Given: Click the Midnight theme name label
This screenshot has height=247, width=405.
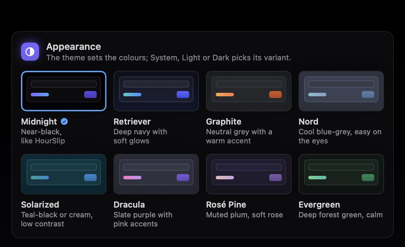Looking at the screenshot, I should pos(39,121).
